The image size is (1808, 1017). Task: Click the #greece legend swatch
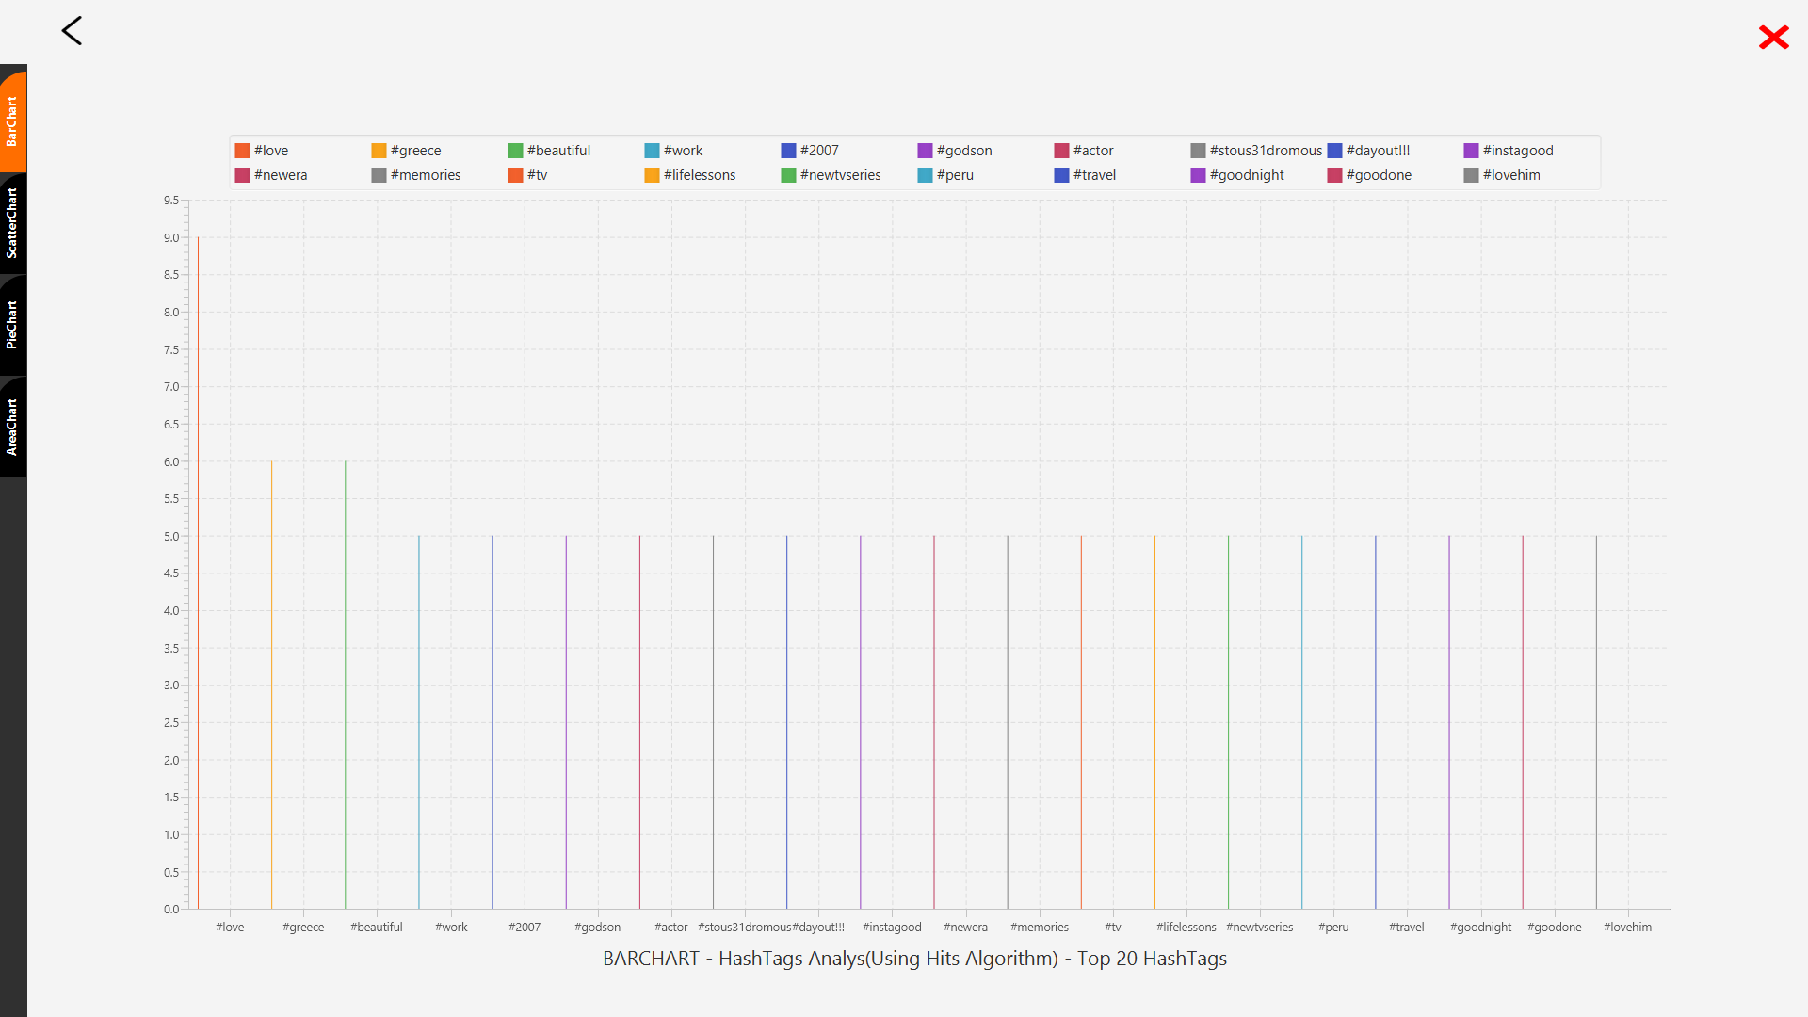pyautogui.click(x=379, y=151)
